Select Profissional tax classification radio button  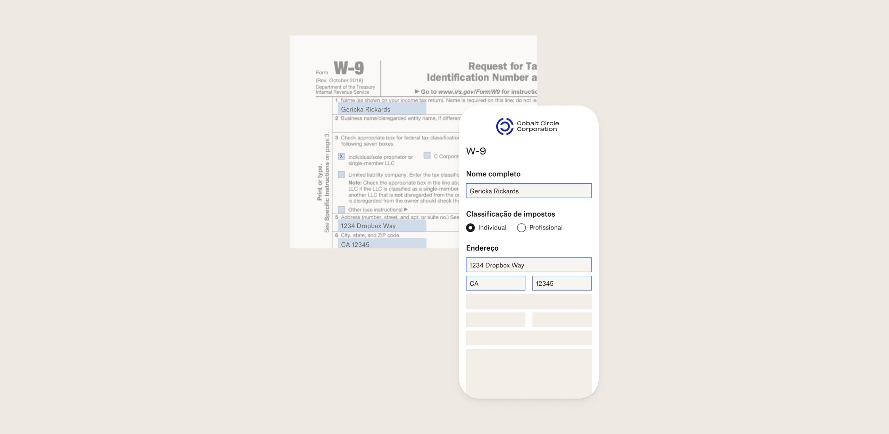(x=521, y=227)
